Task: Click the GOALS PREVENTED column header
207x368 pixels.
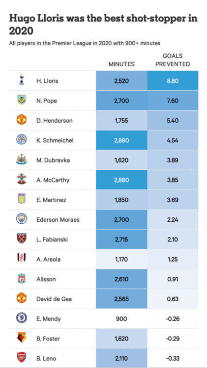Action: pos(173,60)
